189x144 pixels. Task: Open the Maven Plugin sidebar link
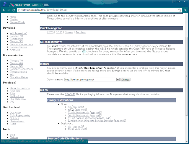17,22
